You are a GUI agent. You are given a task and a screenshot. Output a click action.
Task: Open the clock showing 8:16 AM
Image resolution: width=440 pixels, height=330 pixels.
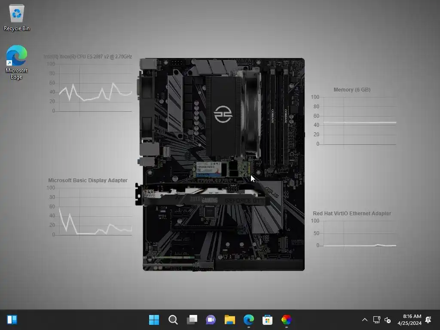[x=409, y=320]
